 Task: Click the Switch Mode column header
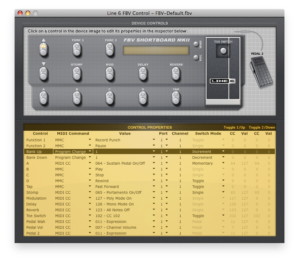(208, 133)
